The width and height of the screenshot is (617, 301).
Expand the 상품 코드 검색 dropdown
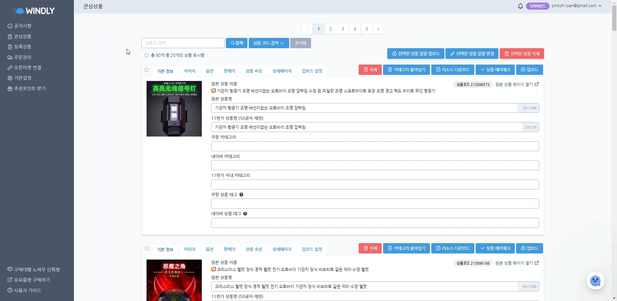269,43
